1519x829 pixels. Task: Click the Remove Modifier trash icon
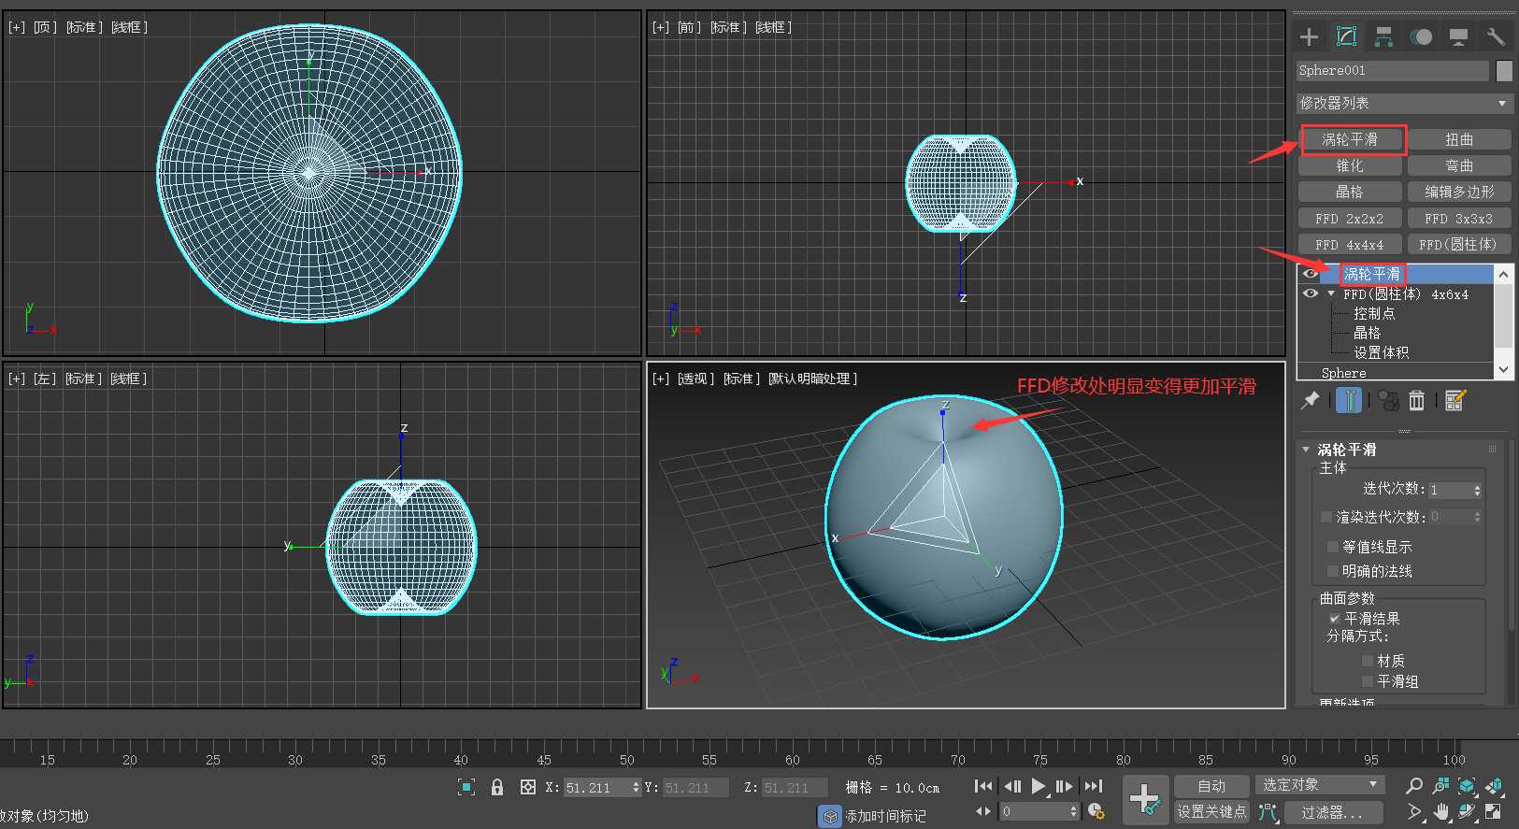1417,400
